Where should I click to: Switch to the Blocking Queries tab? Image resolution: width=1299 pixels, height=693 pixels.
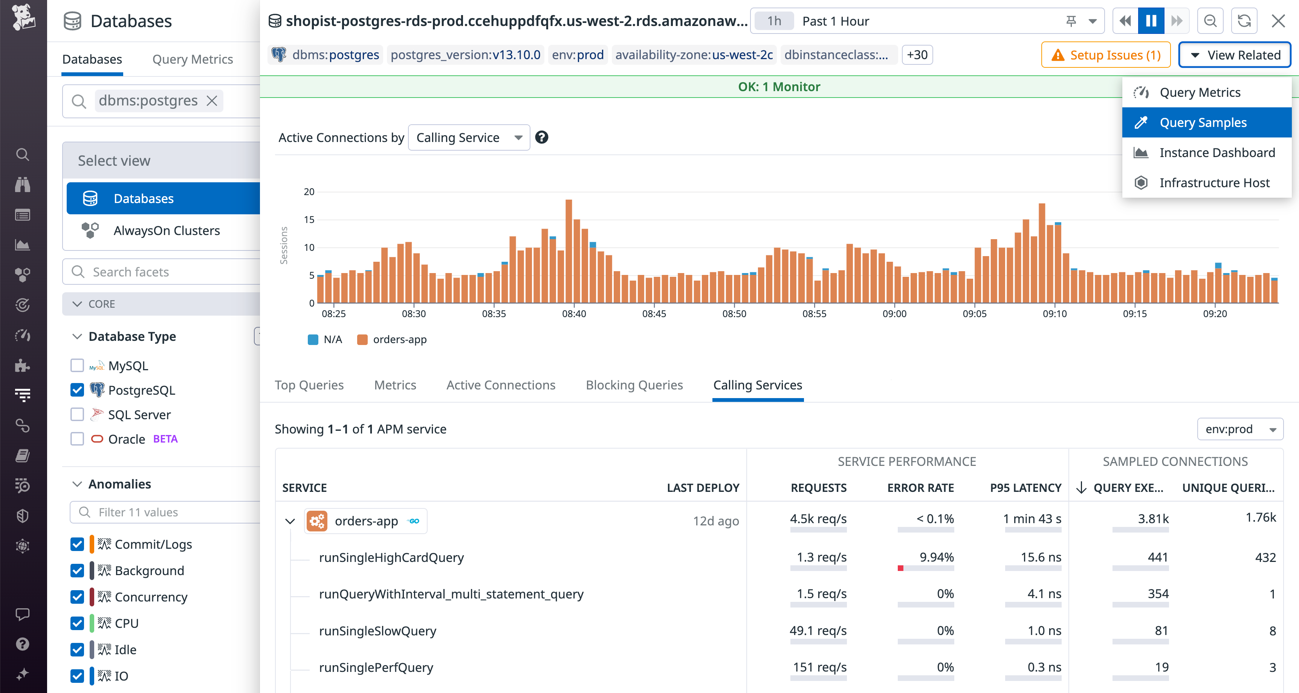click(x=634, y=385)
